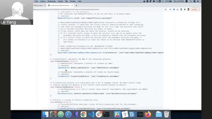Open Spotlight search in the menu bar
Viewport: 212px width, 119px height.
[191, 1]
